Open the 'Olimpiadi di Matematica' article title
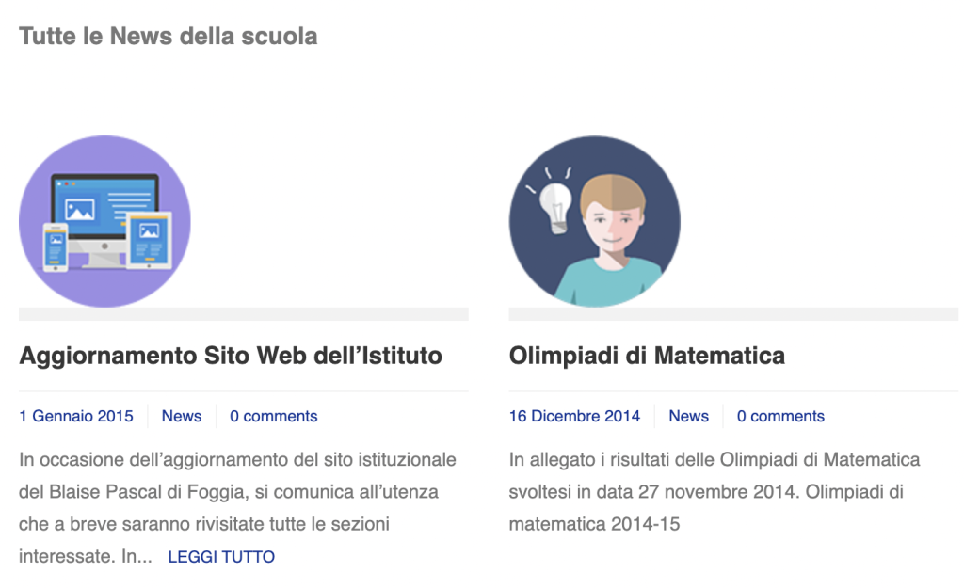964x588 pixels. pyautogui.click(x=647, y=356)
